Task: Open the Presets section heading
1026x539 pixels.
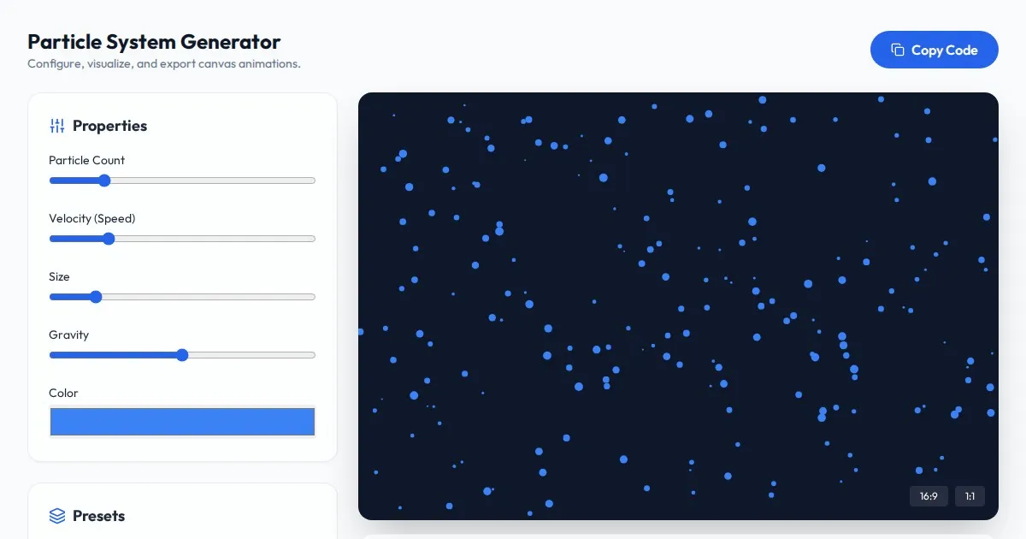Action: pos(98,516)
